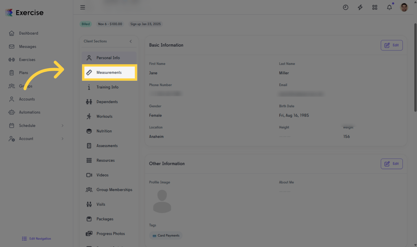Image resolution: width=417 pixels, height=247 pixels.
Task: Switch to the Measurements section
Action: click(x=109, y=72)
